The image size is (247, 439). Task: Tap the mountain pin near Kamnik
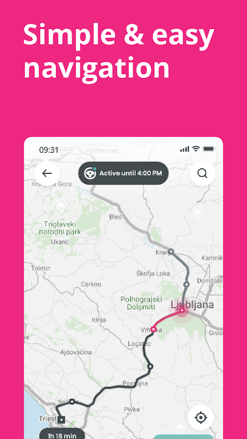click(198, 212)
